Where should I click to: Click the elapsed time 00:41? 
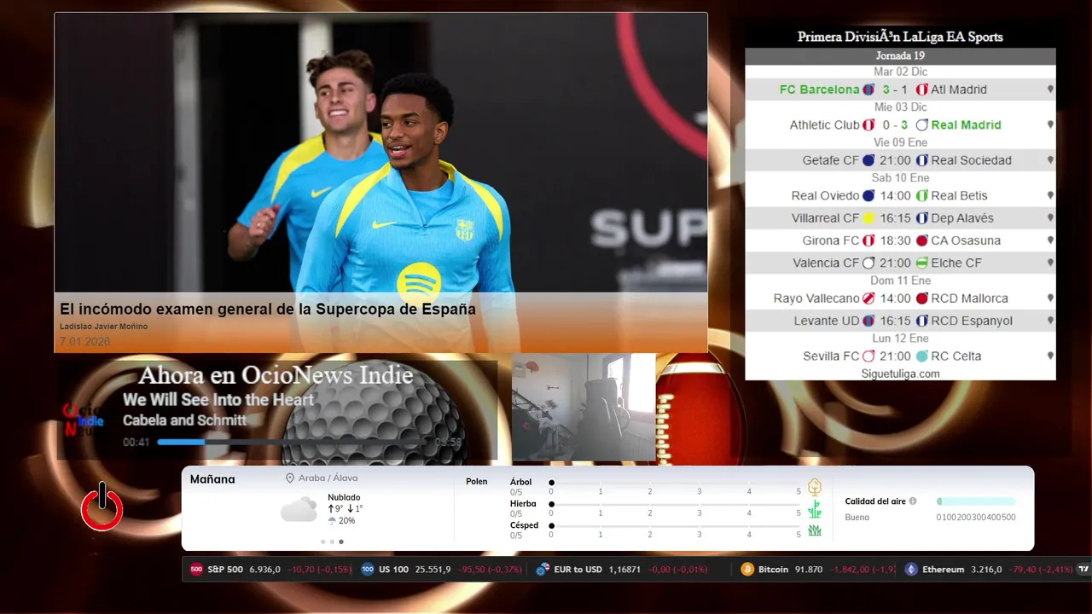[136, 443]
